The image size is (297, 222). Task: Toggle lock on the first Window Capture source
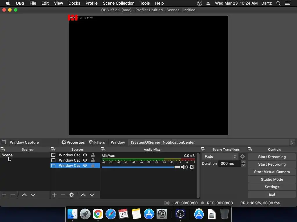pos(93,155)
